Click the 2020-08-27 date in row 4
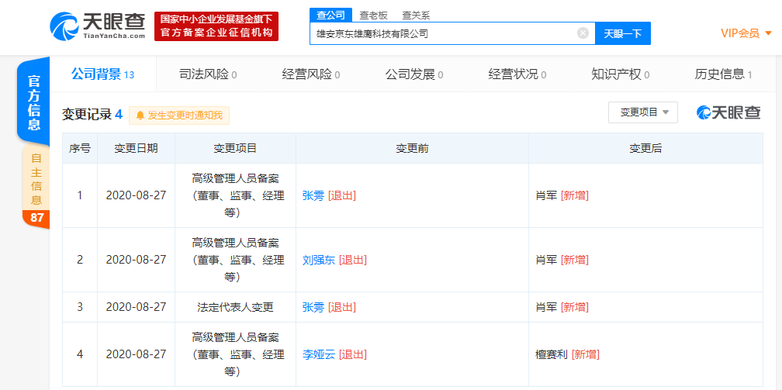 [x=136, y=354]
